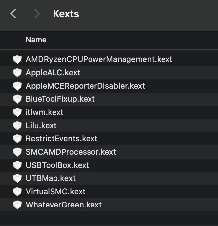Screen dimensions: 218x226
Task: Click the VirtualSMC.kext file icon
Action: pos(17,192)
